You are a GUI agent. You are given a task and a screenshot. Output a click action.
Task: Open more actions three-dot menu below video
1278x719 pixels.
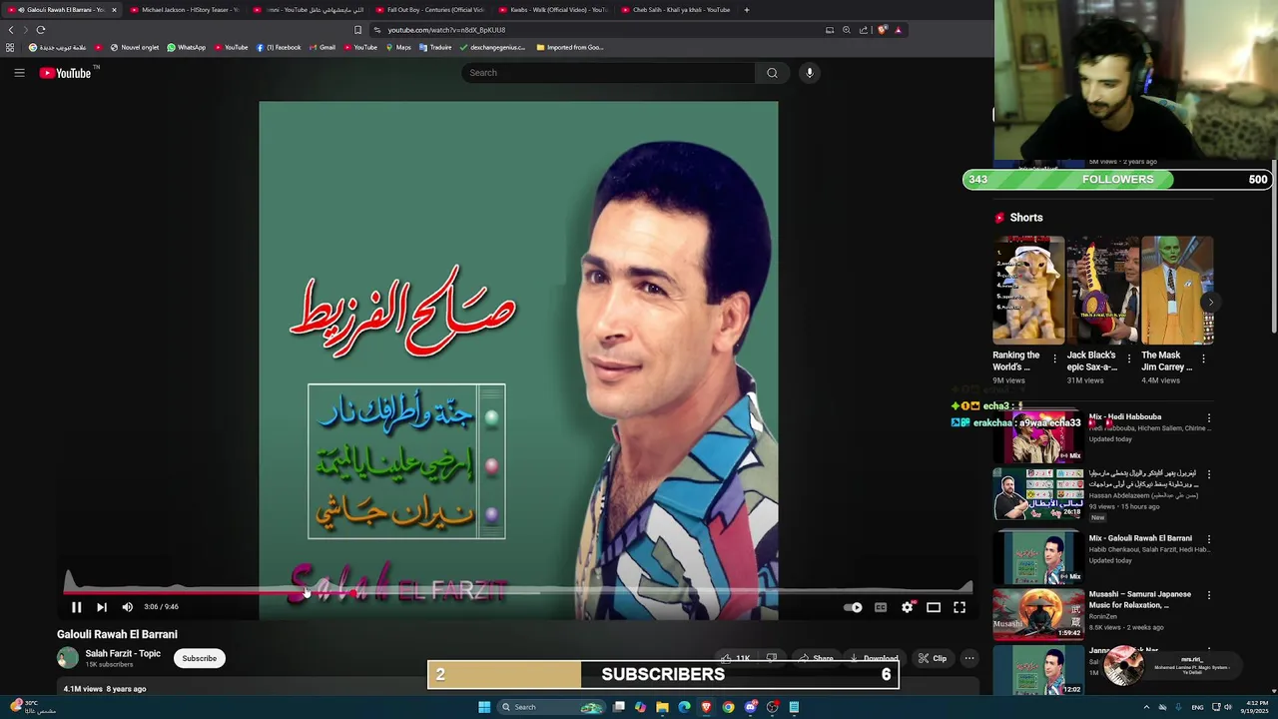point(968,658)
